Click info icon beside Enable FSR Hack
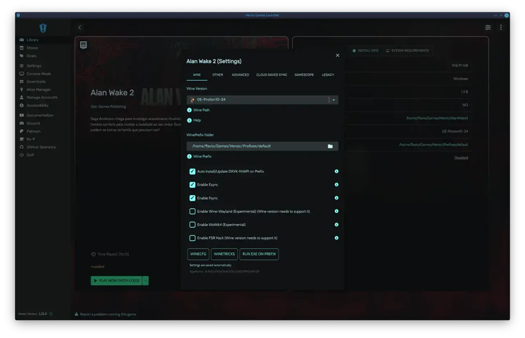525x338 pixels. (x=336, y=238)
